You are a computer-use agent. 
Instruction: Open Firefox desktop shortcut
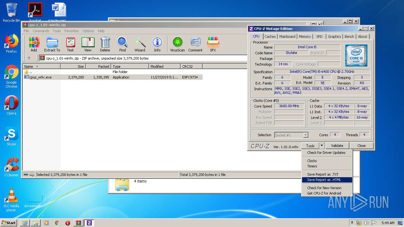[x=11, y=44]
